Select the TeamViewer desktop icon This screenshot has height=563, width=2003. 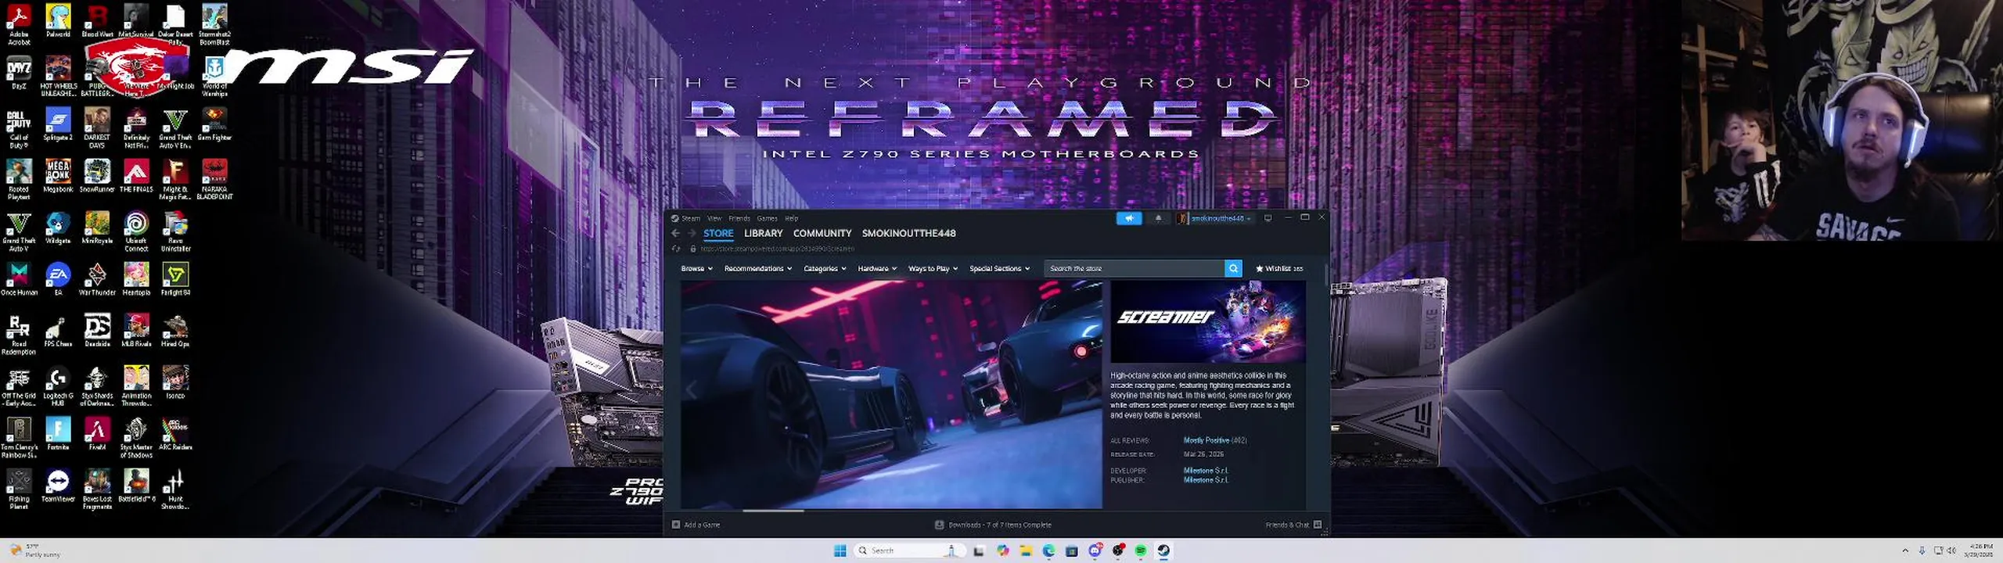58,485
